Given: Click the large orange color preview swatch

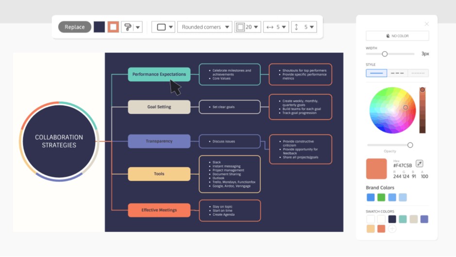Looking at the screenshot, I should [x=376, y=169].
